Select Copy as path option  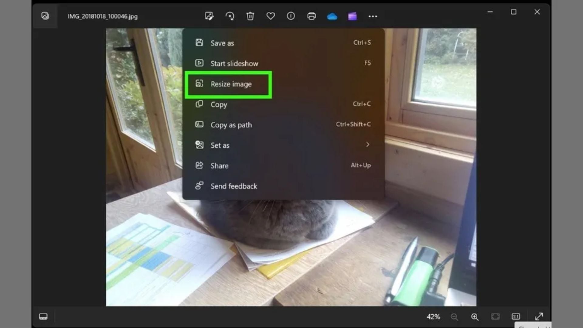231,125
